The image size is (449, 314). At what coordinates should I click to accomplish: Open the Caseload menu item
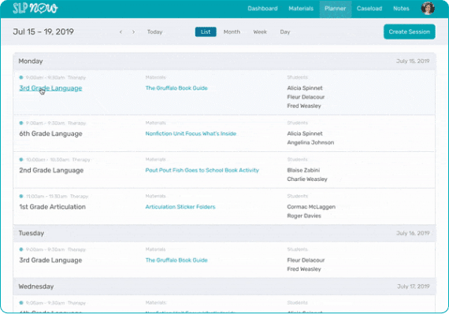coord(369,9)
